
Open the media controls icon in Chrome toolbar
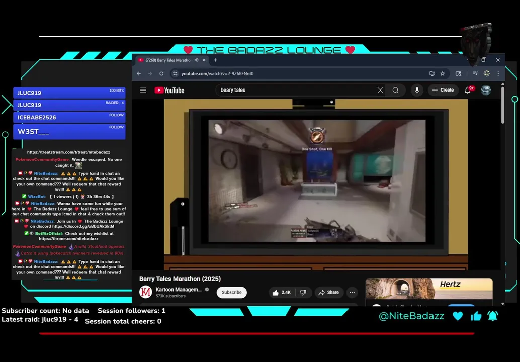[475, 73]
